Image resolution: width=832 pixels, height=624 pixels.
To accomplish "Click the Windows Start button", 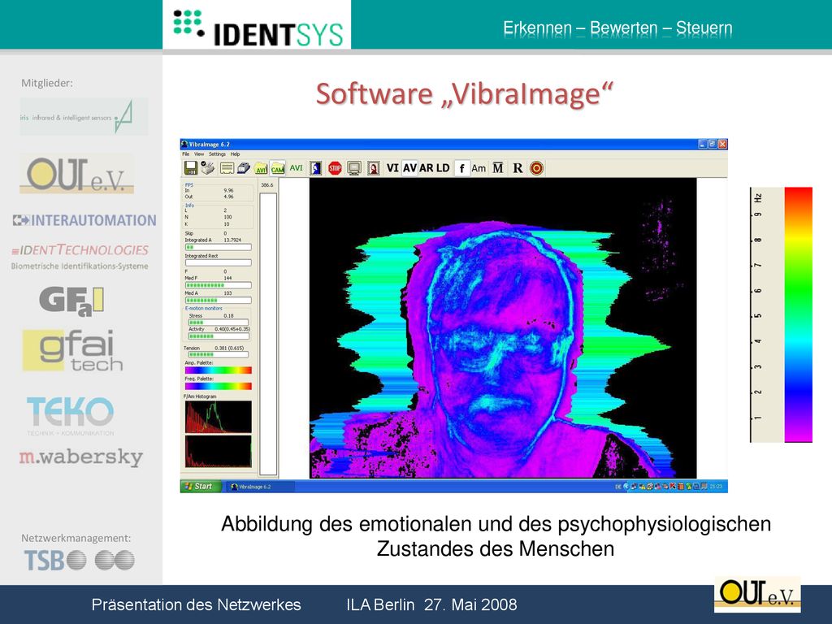I will click(x=200, y=486).
